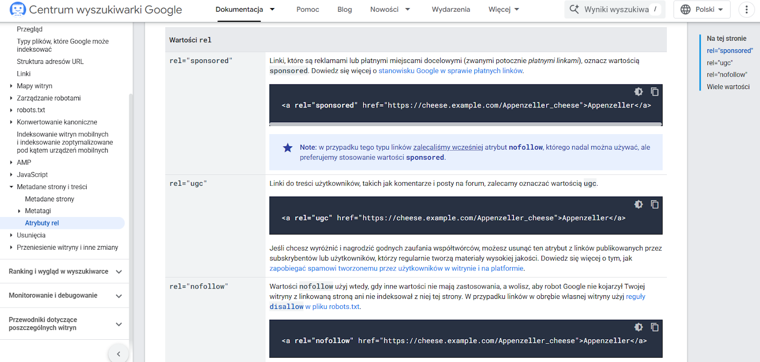Toggle dark theme on nofollow code block
This screenshot has width=760, height=362.
tap(638, 327)
